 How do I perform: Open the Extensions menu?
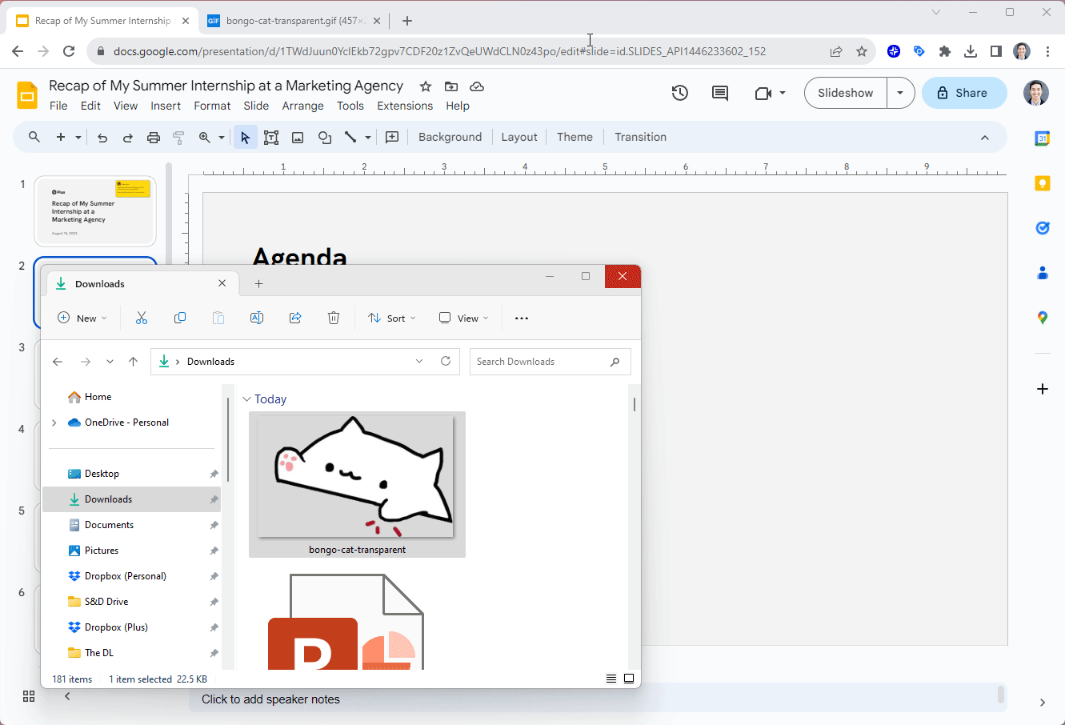click(x=405, y=106)
